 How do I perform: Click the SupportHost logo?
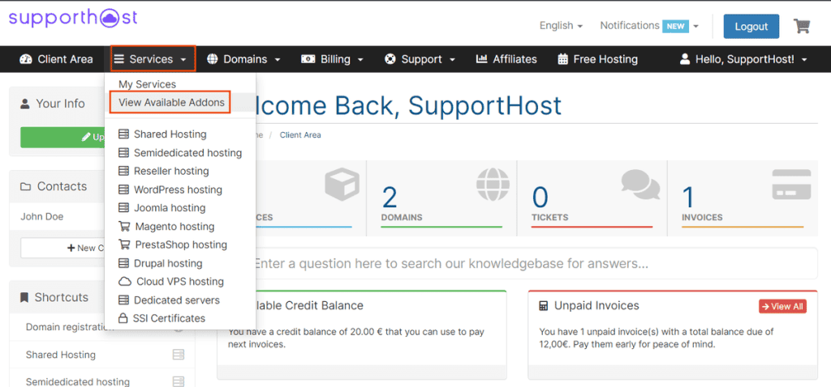click(73, 18)
